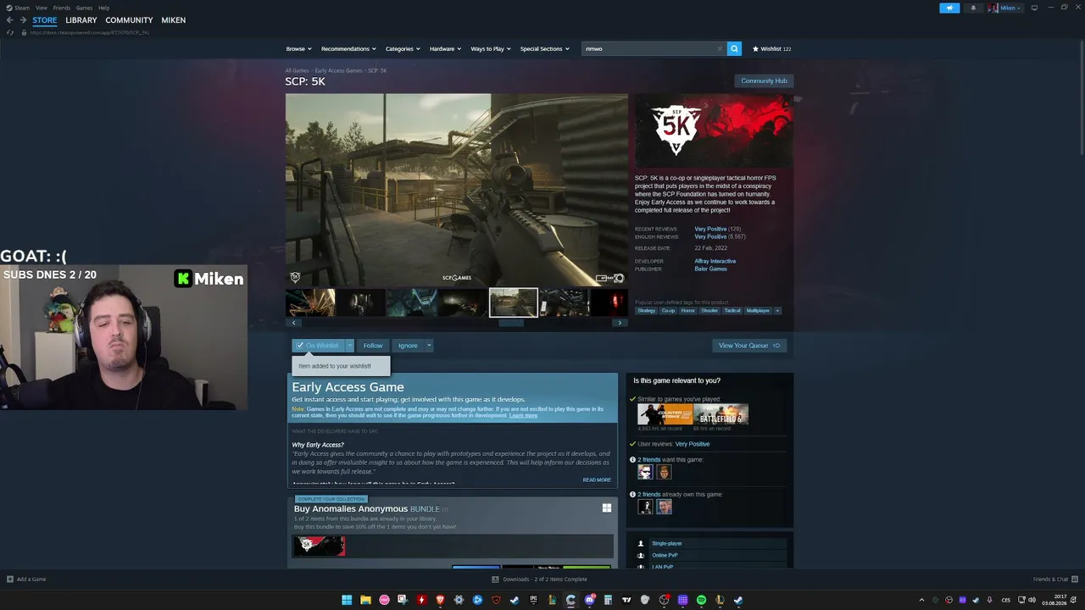Viewport: 1085px width, 610px height.
Task: Open TradingView from the taskbar
Action: coord(626,600)
